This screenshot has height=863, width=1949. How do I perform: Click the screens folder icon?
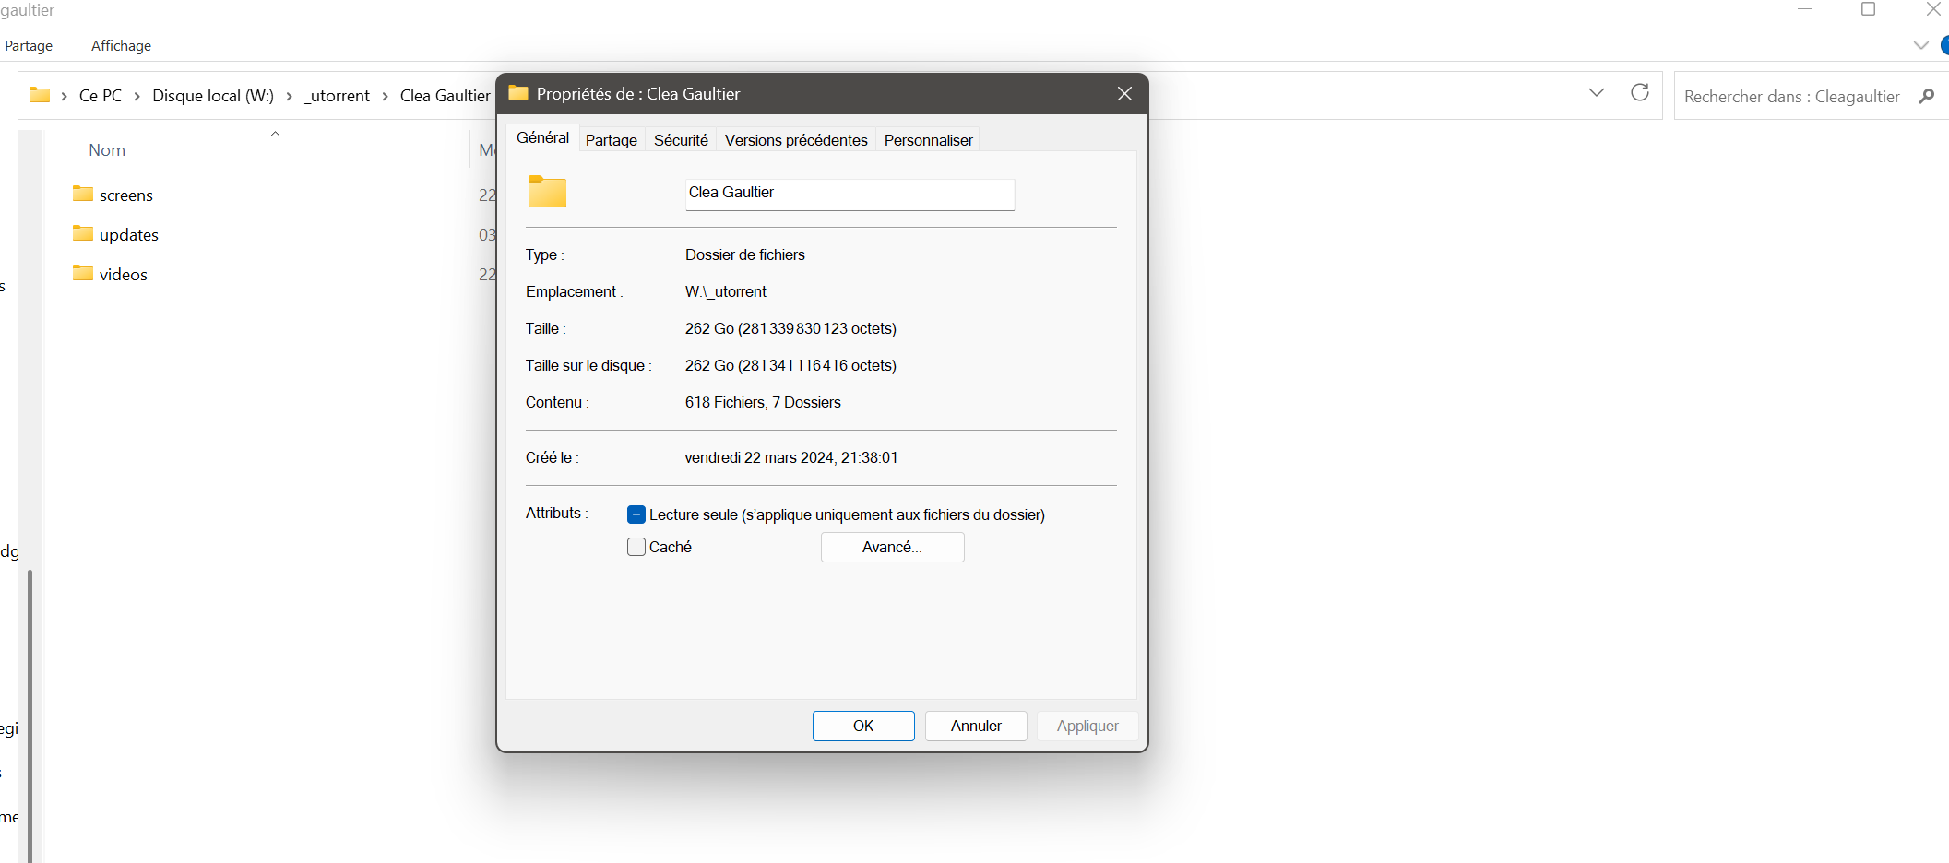point(83,194)
